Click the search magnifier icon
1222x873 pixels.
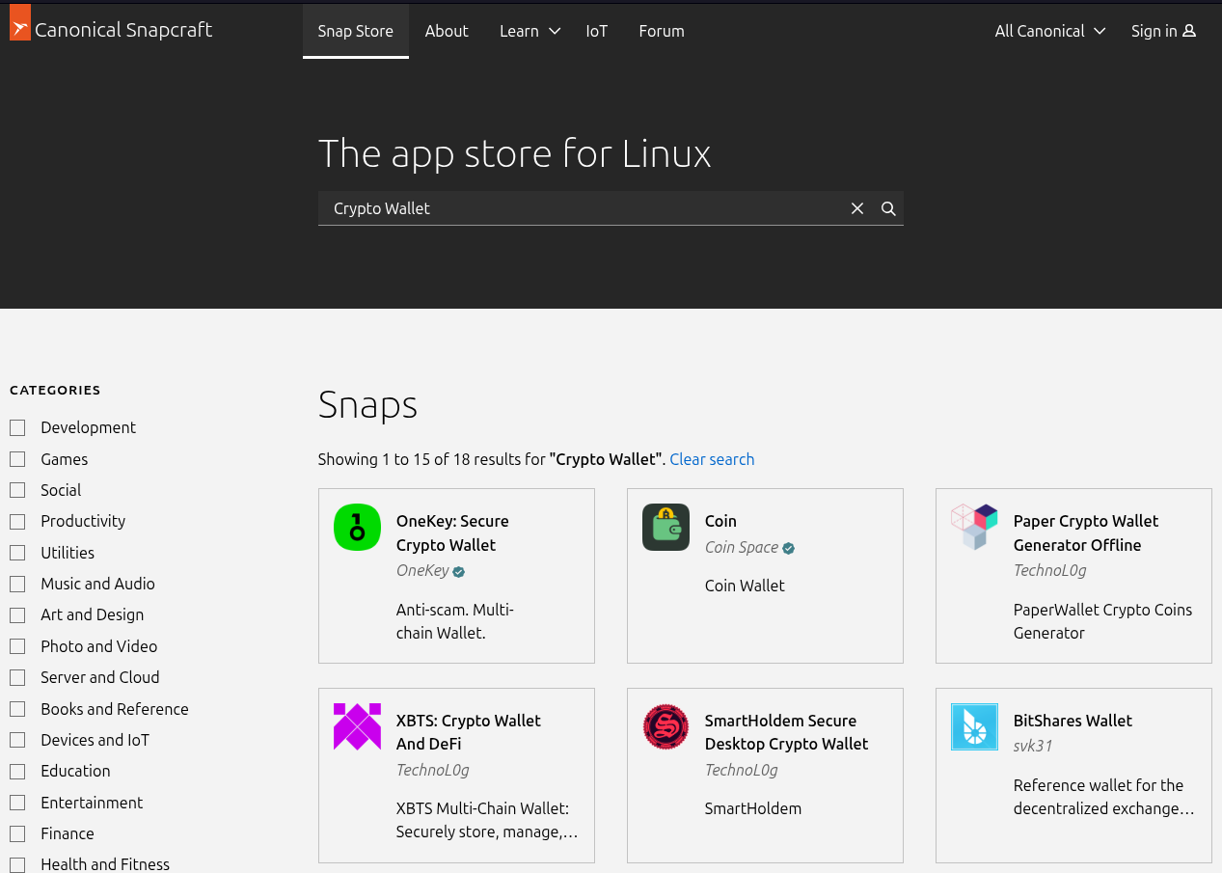(887, 208)
